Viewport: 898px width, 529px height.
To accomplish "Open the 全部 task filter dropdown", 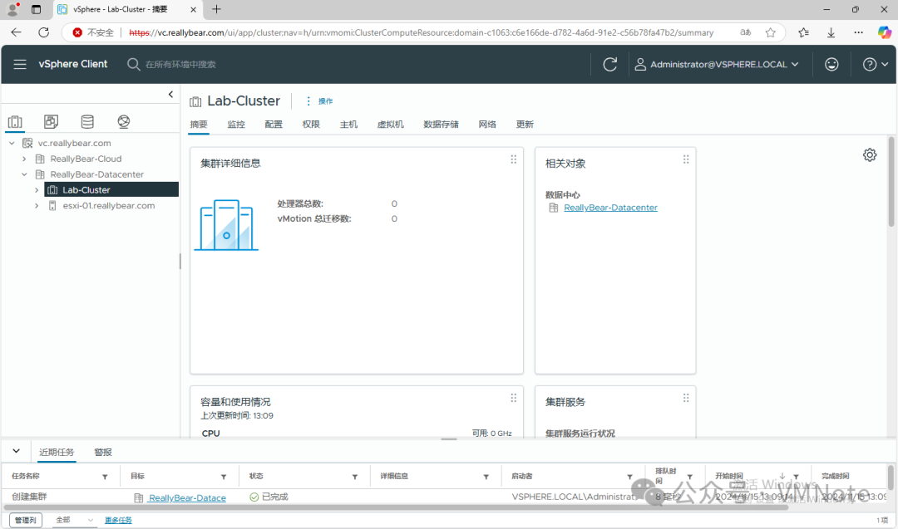I will coord(75,520).
